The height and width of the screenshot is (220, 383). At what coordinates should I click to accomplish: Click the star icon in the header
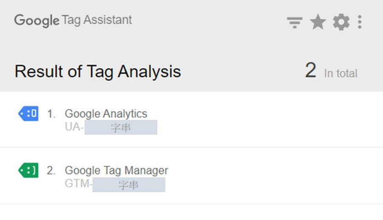(x=317, y=22)
